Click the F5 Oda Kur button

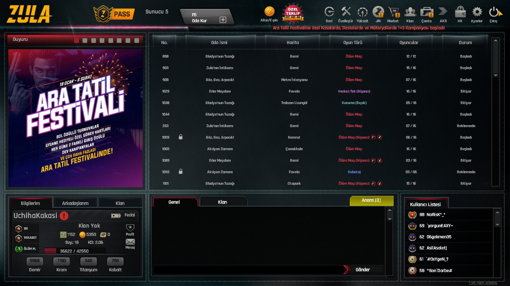pos(206,17)
